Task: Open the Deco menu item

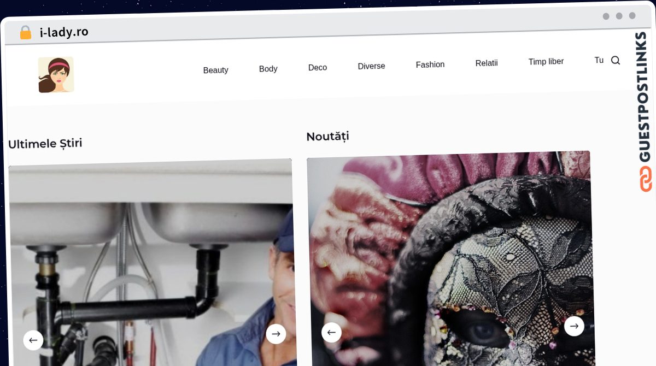Action: click(x=318, y=68)
